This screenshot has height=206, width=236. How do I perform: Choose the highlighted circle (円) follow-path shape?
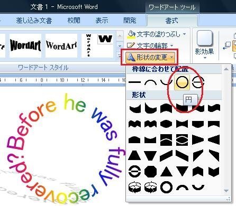[182, 82]
